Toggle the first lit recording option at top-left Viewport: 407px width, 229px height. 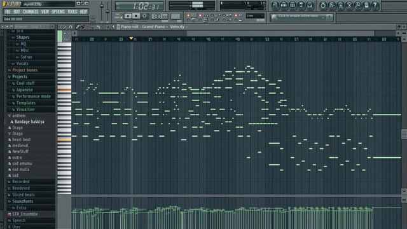click(x=188, y=15)
